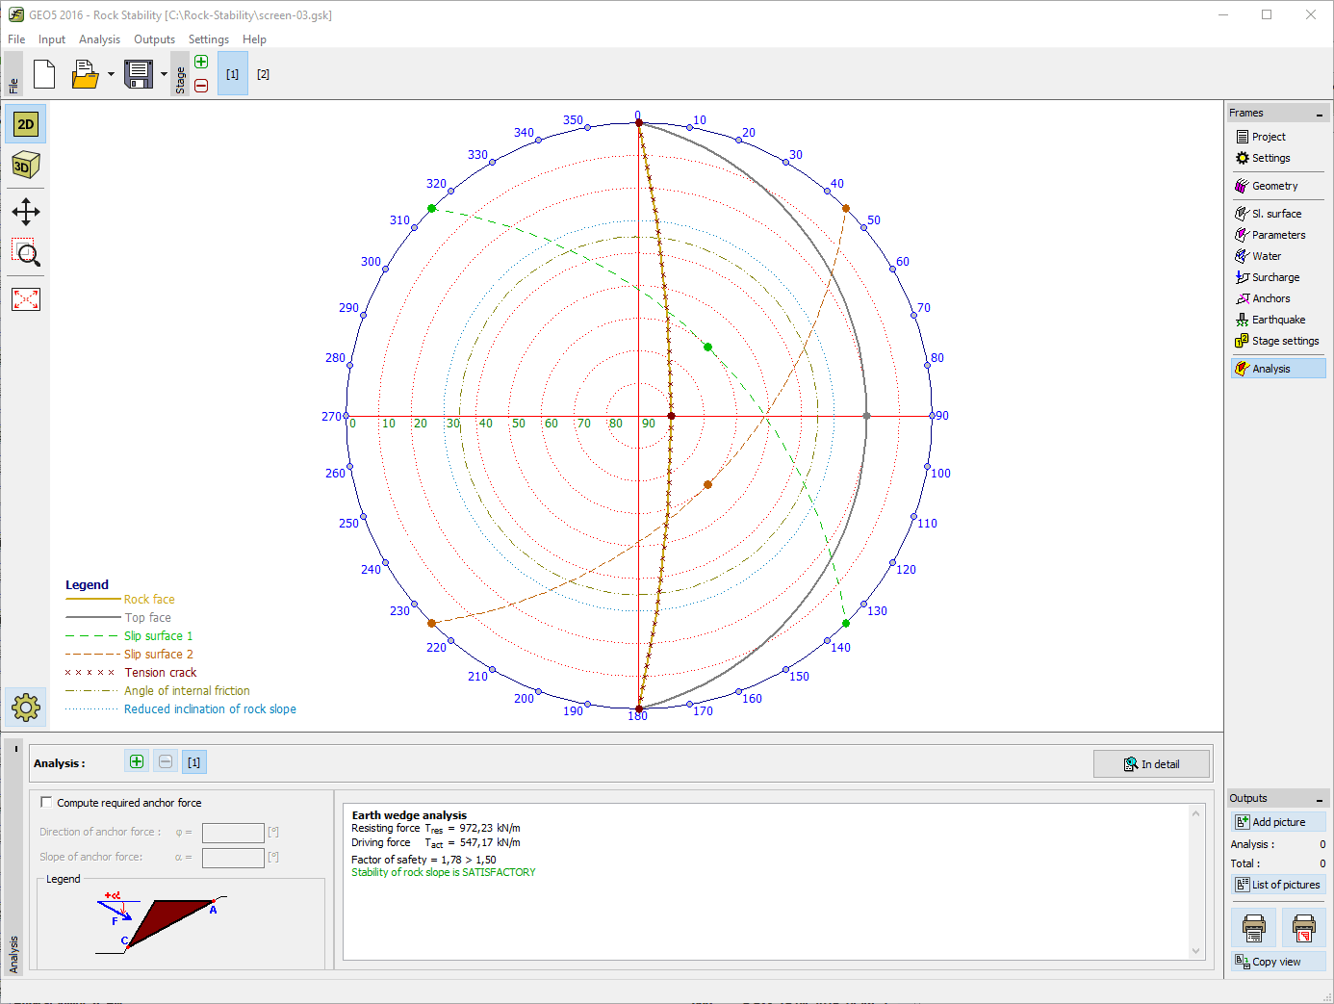Open the Outputs menu
Screen dimensions: 1334x1004
154,39
